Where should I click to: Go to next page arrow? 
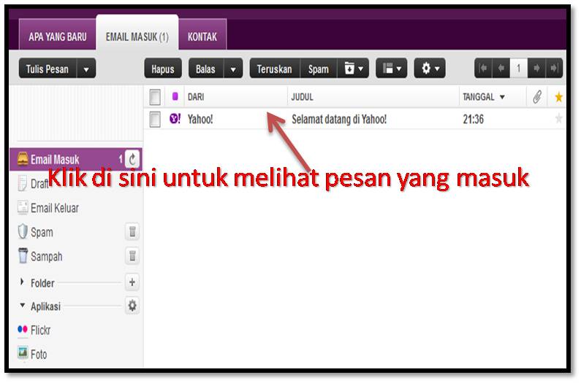(x=536, y=68)
